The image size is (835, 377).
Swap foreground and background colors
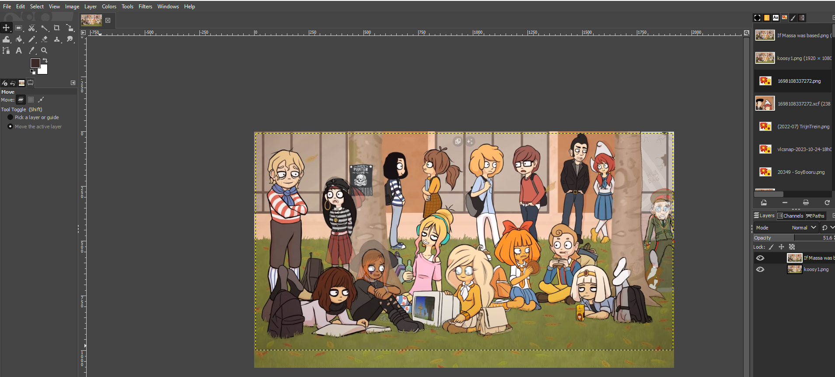[45, 60]
